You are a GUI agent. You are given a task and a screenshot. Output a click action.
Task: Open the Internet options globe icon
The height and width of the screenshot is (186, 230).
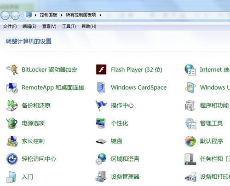(190, 70)
